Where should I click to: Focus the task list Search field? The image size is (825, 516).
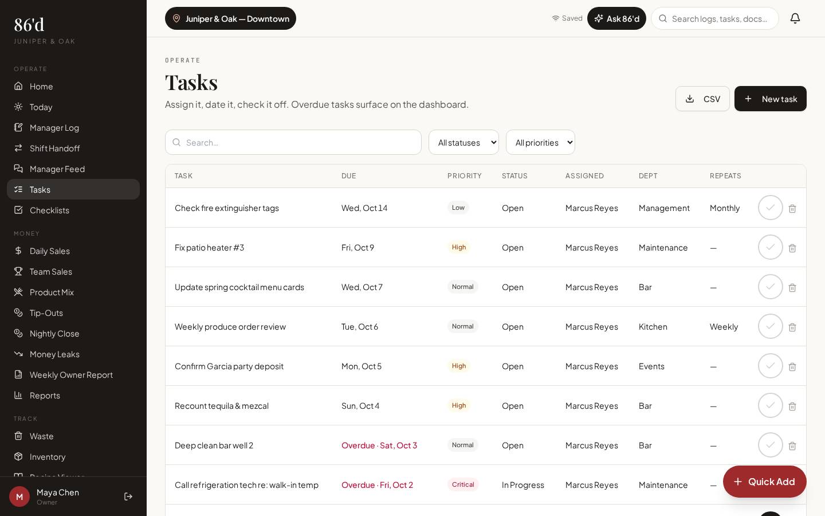pyautogui.click(x=293, y=142)
